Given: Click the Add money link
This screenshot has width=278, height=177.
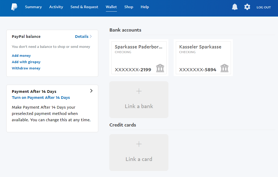Looking at the screenshot, I should tap(21, 55).
